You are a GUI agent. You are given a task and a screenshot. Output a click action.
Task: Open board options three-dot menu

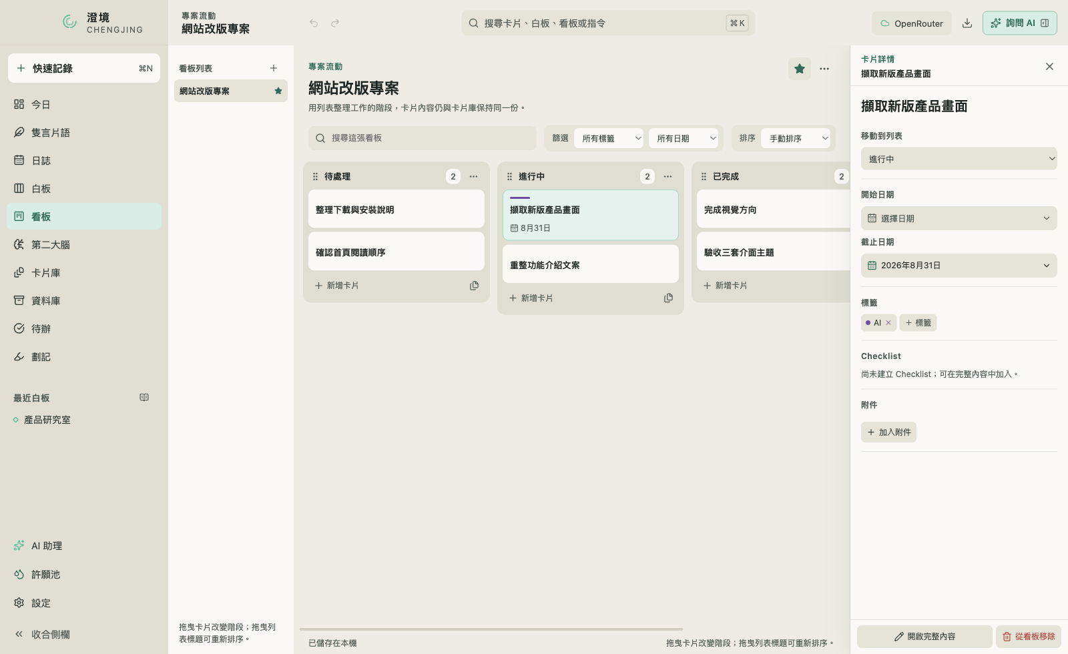824,69
